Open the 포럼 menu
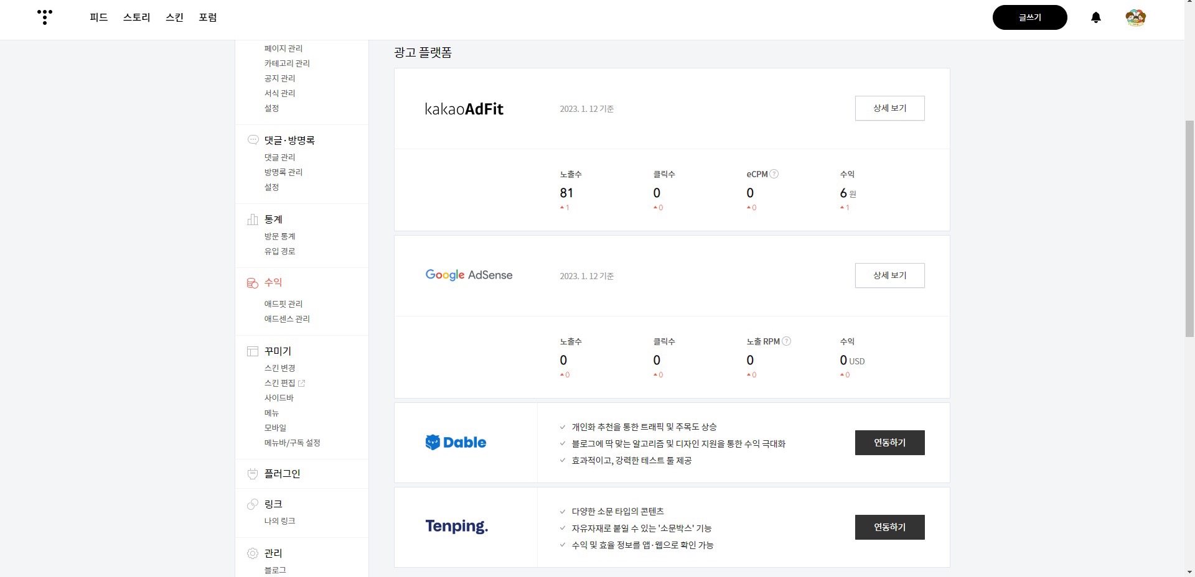 pyautogui.click(x=208, y=17)
